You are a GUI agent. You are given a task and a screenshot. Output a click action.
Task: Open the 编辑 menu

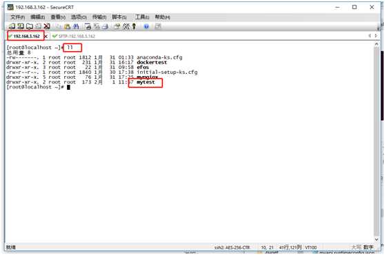(37, 17)
